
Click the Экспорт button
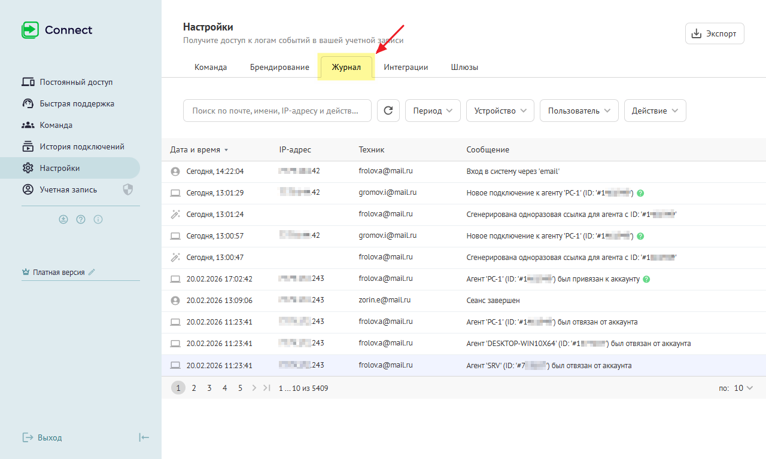714,33
